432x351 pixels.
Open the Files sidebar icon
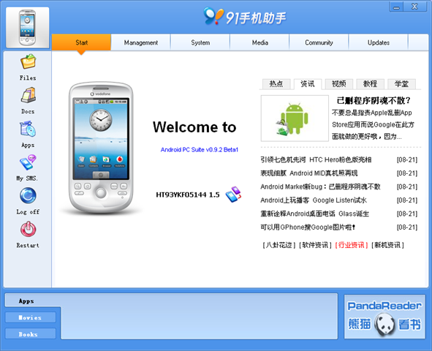28,61
